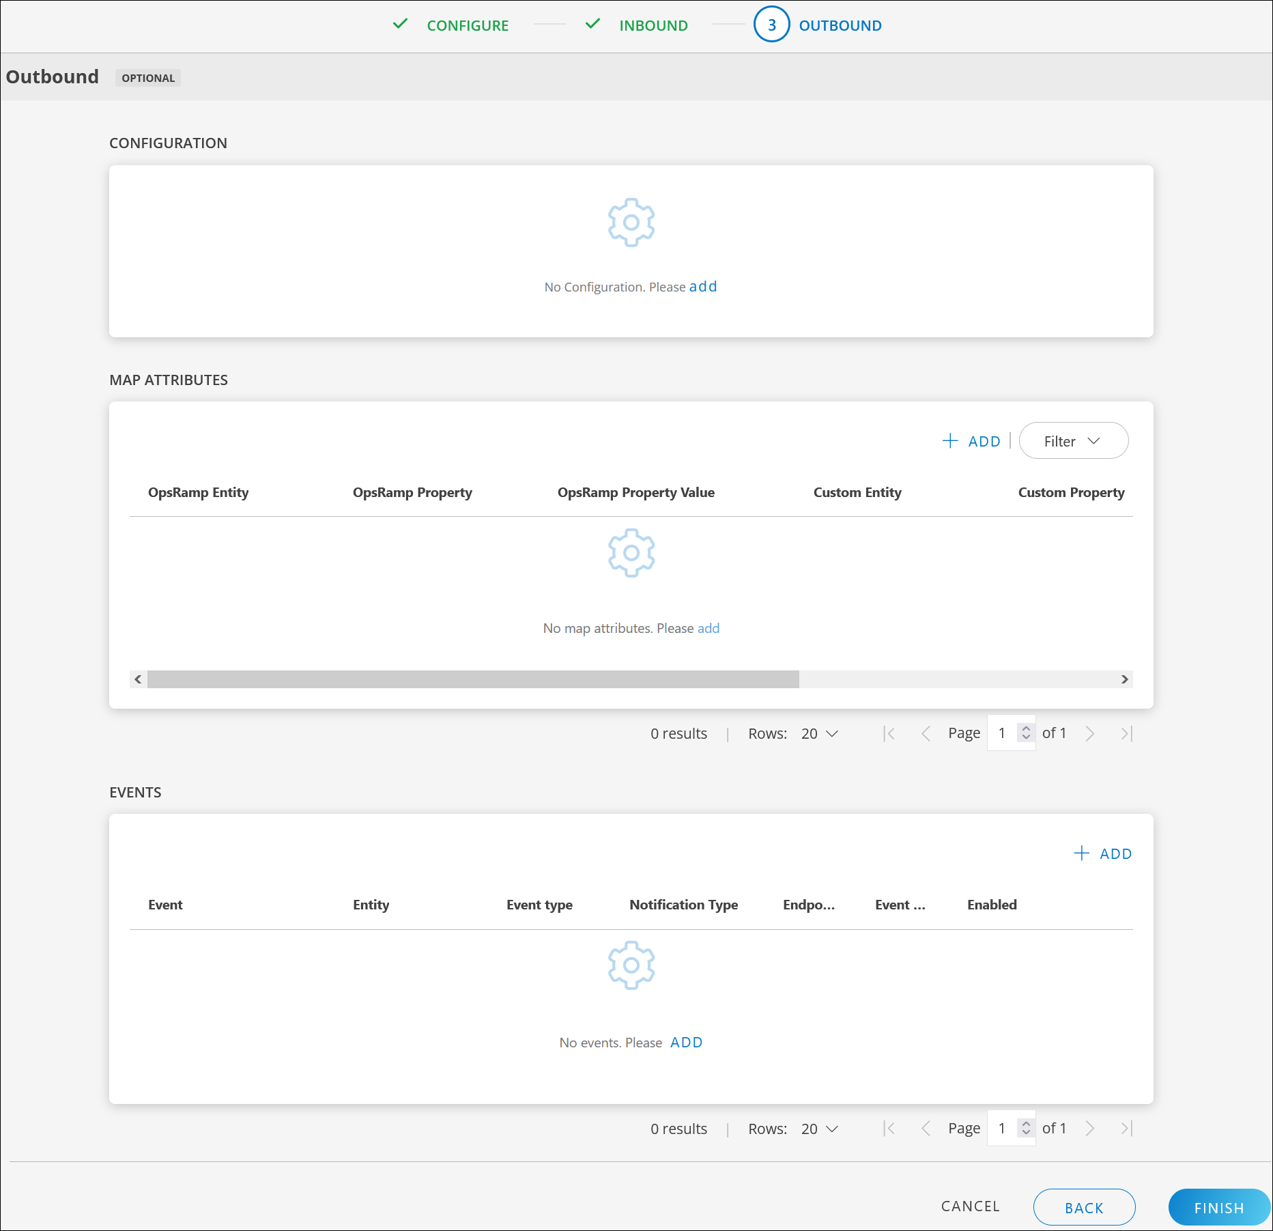The height and width of the screenshot is (1231, 1273).
Task: Click the plus icon beside ADD in Events
Action: (1082, 853)
